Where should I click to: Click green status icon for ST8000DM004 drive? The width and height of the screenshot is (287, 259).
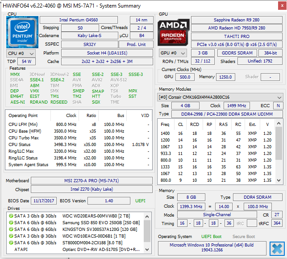[x=10, y=242]
